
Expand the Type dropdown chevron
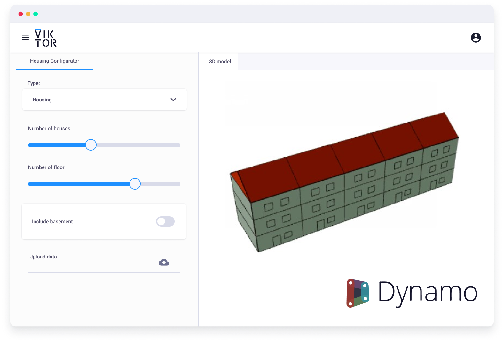(173, 100)
